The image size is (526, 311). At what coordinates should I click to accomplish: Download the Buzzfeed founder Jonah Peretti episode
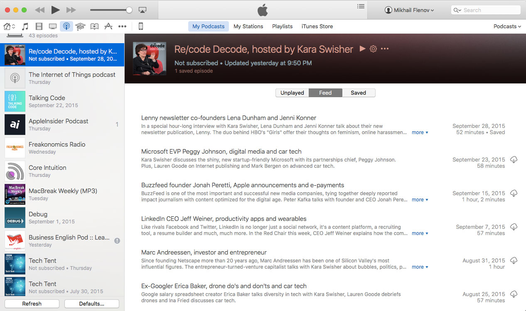[514, 193]
